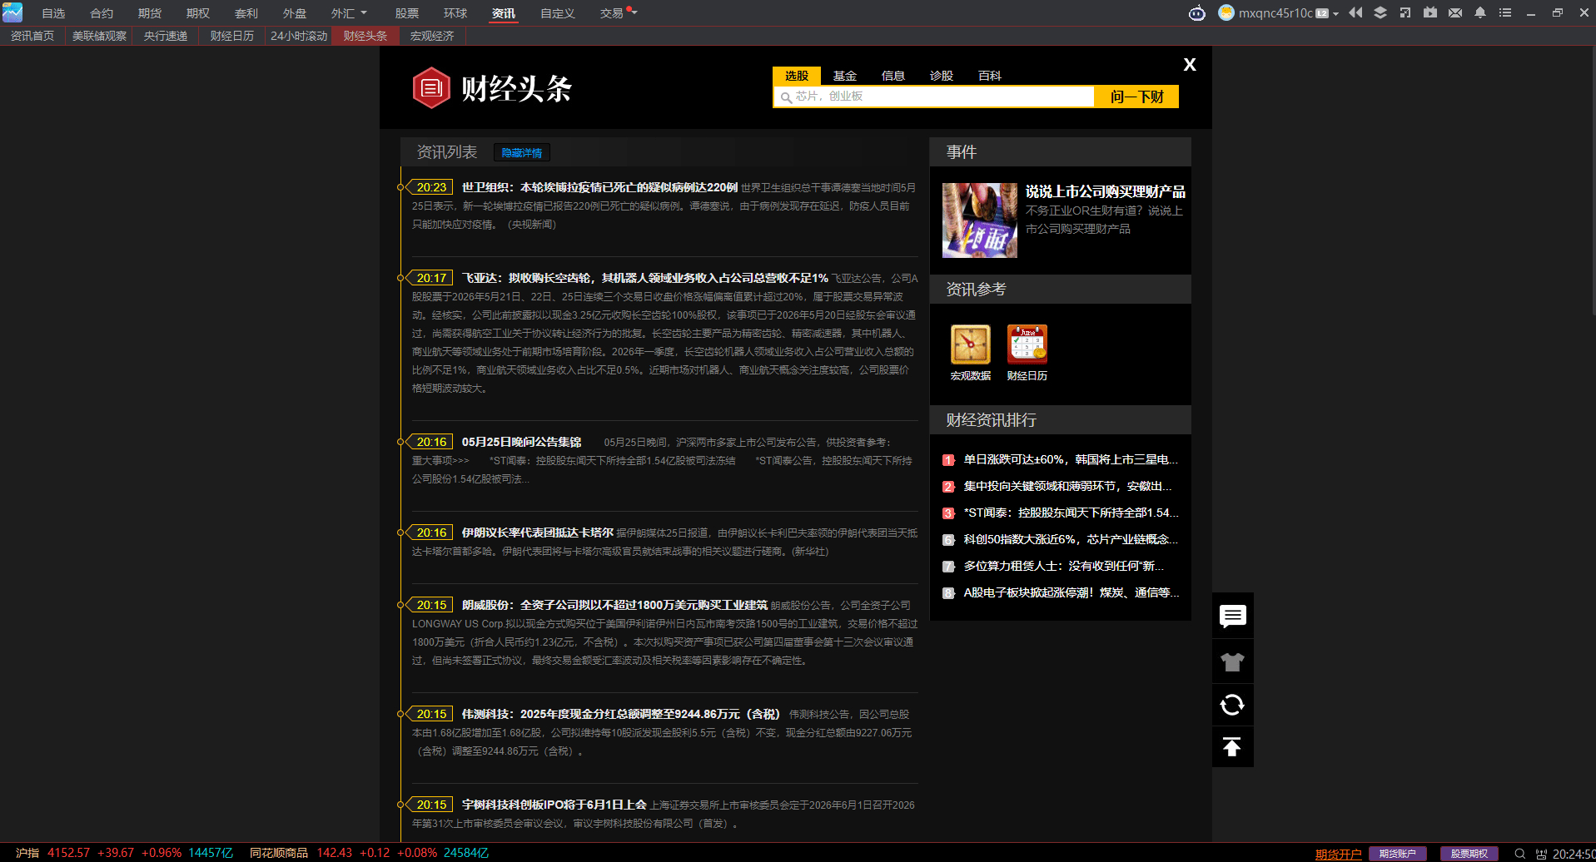
Task: Click the refresh icon in the floating sidebar
Action: (1232, 705)
